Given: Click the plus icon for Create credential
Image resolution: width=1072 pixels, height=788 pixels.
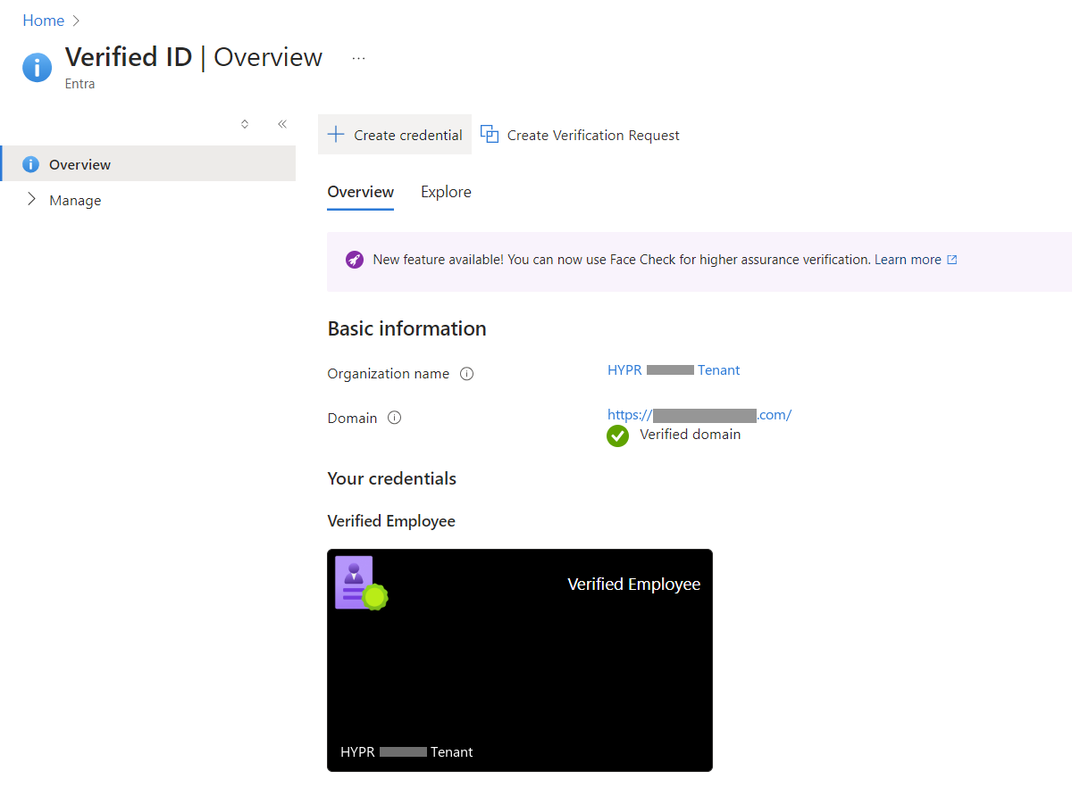Looking at the screenshot, I should [336, 135].
